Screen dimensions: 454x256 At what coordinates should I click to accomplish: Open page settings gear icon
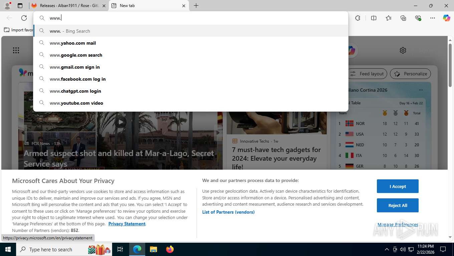403,50
